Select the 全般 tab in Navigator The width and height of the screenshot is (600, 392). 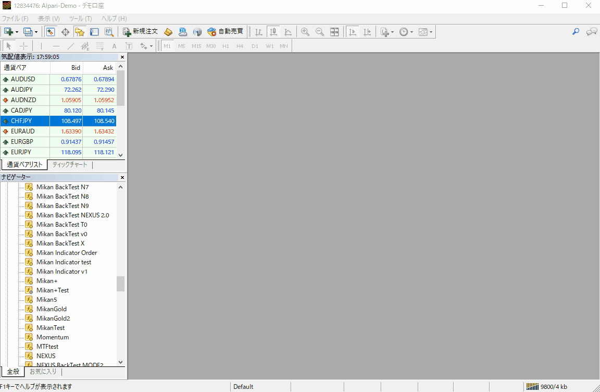point(13,371)
